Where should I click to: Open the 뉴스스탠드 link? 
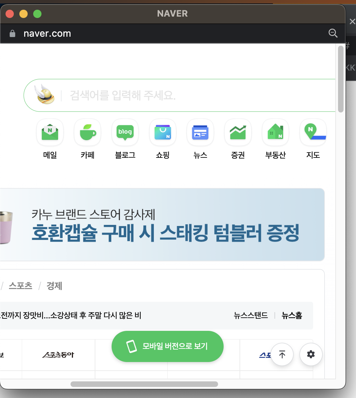click(251, 316)
